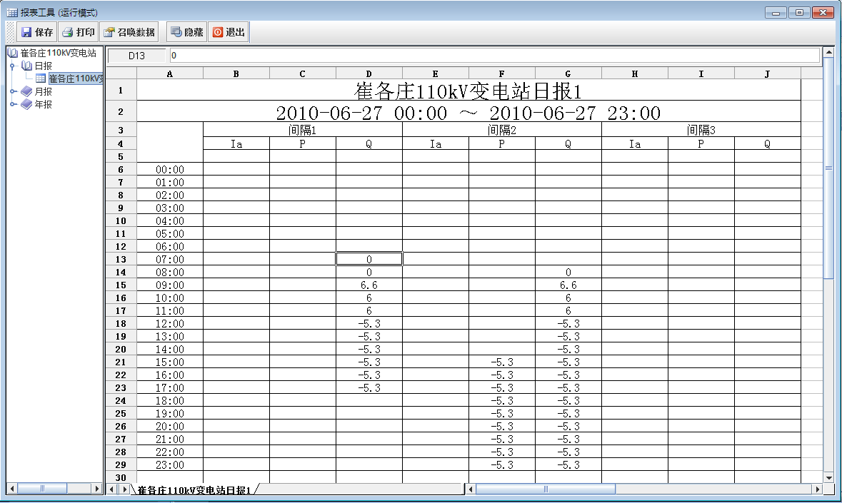Select the 年报 book icon in tree
The image size is (842, 503).
click(26, 104)
